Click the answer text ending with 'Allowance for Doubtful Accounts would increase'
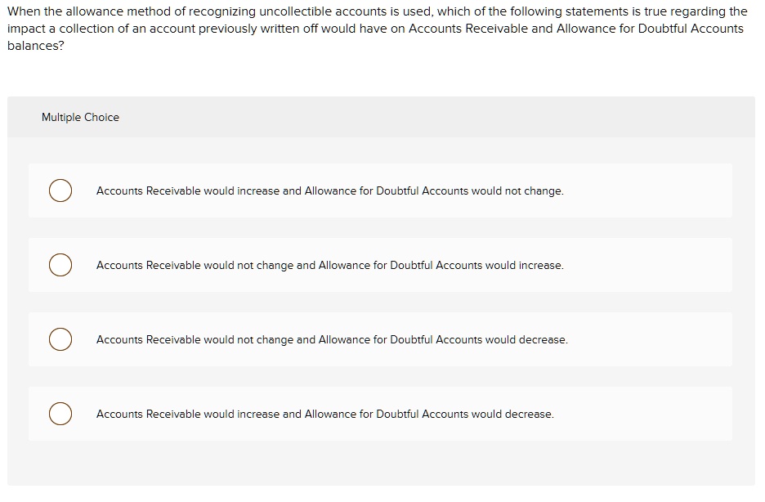This screenshot has width=765, height=502. point(329,265)
